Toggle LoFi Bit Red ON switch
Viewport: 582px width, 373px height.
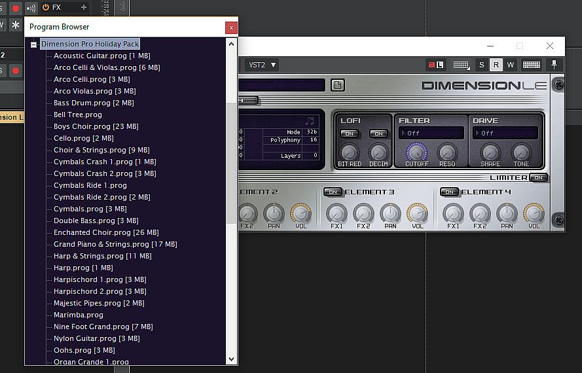coord(349,133)
